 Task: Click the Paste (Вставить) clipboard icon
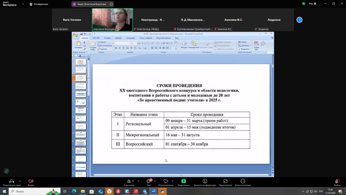click(78, 44)
